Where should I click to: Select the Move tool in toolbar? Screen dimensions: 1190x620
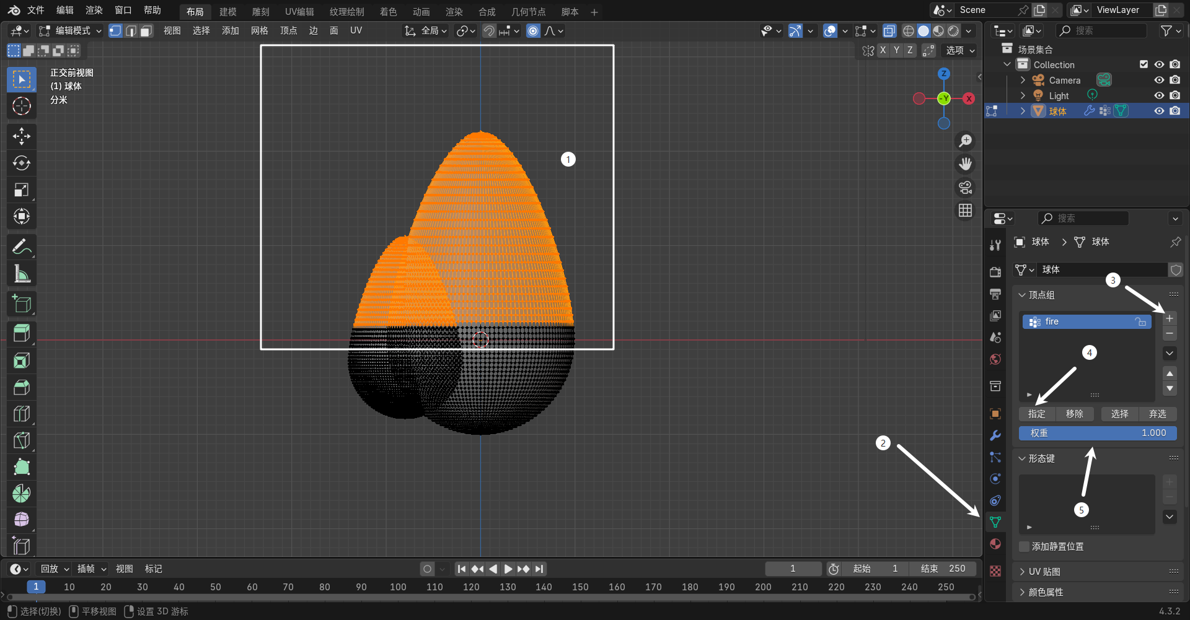pos(22,136)
